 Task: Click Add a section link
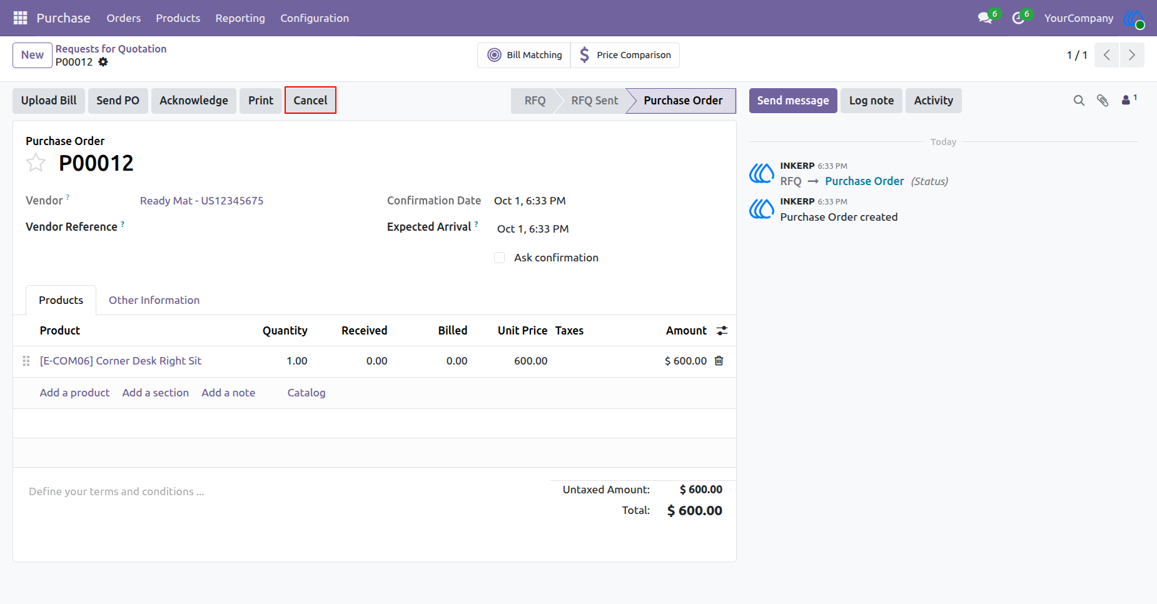156,393
